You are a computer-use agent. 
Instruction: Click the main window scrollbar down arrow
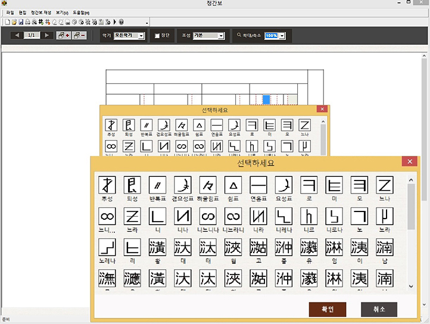tap(424, 304)
